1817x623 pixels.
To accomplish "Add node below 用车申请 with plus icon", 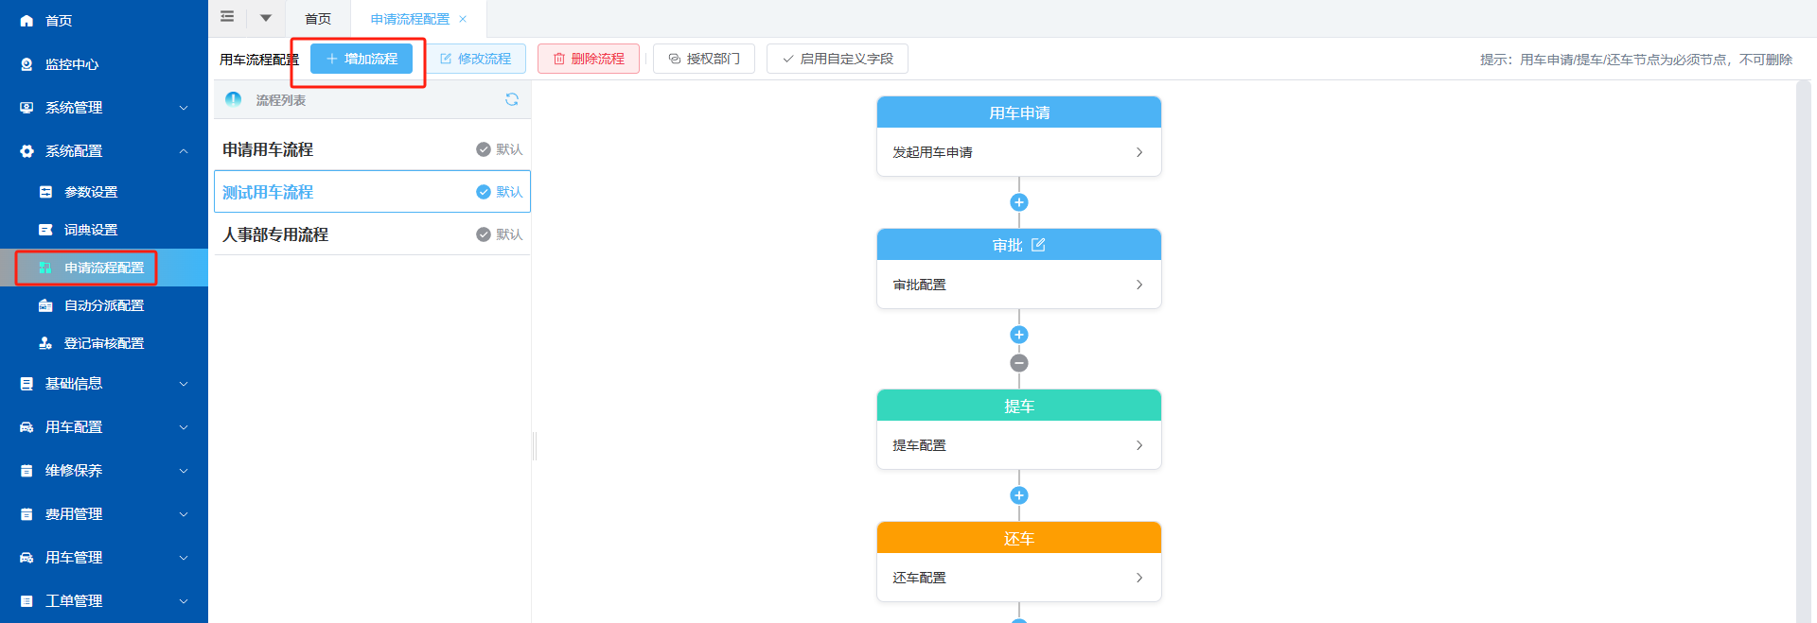I will click(1019, 202).
